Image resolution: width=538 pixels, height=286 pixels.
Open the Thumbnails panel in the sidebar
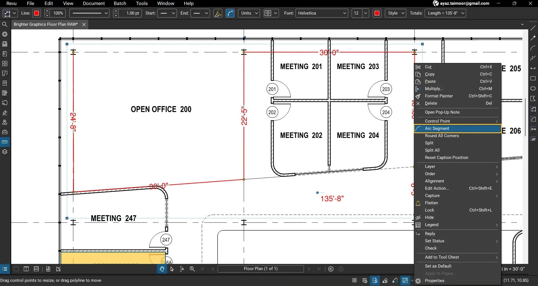(5, 44)
